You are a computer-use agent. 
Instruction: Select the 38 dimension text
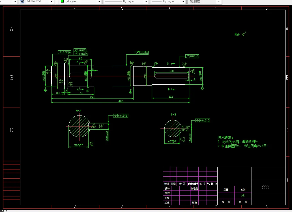(58, 93)
